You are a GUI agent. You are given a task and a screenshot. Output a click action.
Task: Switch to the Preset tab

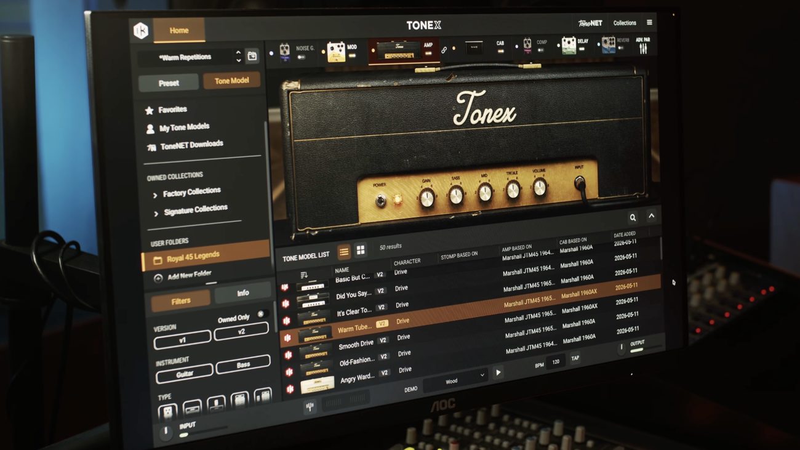pyautogui.click(x=169, y=82)
